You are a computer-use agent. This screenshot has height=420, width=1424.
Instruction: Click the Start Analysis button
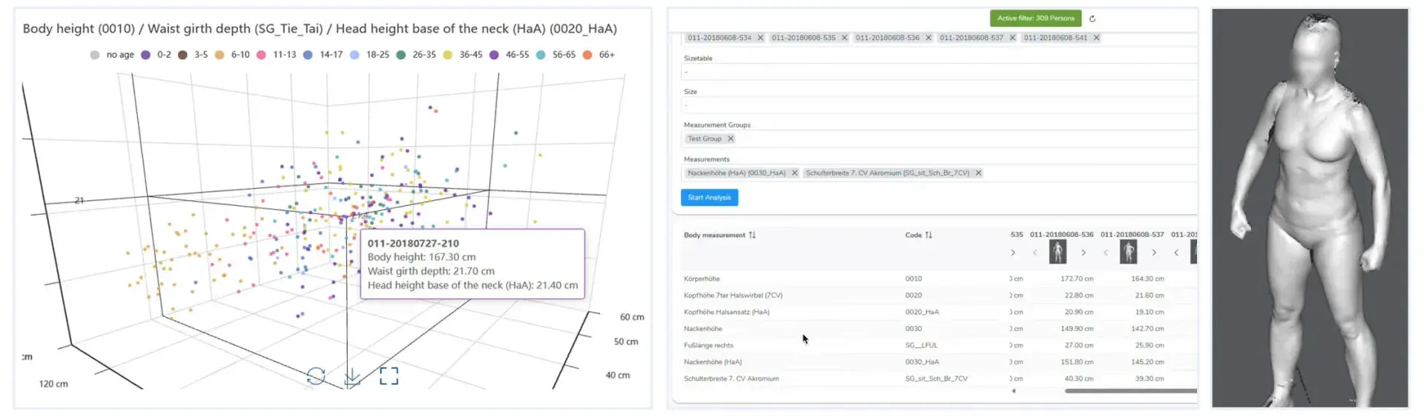[x=709, y=197]
